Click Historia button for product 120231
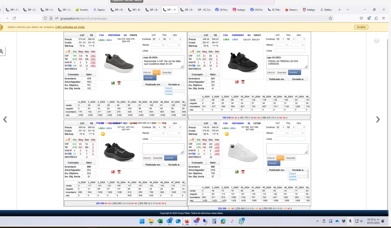Viewport: 391px width, 228px height. pyautogui.click(x=271, y=73)
